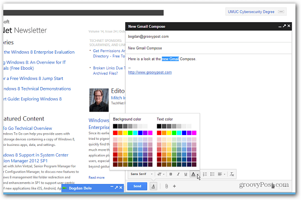The width and height of the screenshot is (301, 200).
Task: Toggle underline formatting in compose toolbar
Action: [186, 174]
